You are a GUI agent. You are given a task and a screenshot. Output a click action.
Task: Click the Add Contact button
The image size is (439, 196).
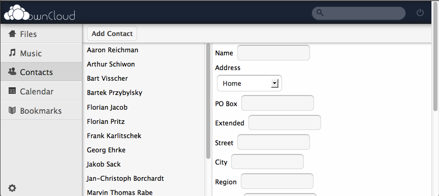[112, 34]
